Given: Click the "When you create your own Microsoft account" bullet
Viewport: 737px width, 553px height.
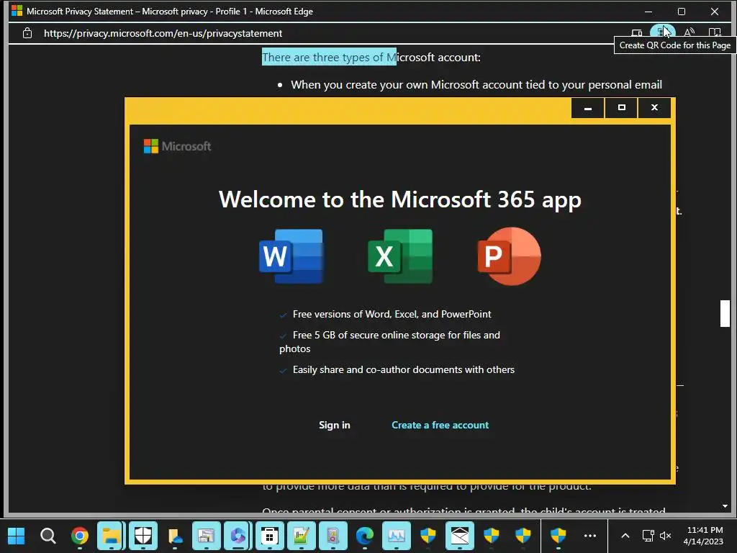Looking at the screenshot, I should click(476, 85).
